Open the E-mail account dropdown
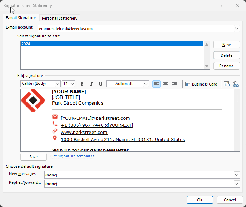The image size is (246, 207). click(x=237, y=29)
